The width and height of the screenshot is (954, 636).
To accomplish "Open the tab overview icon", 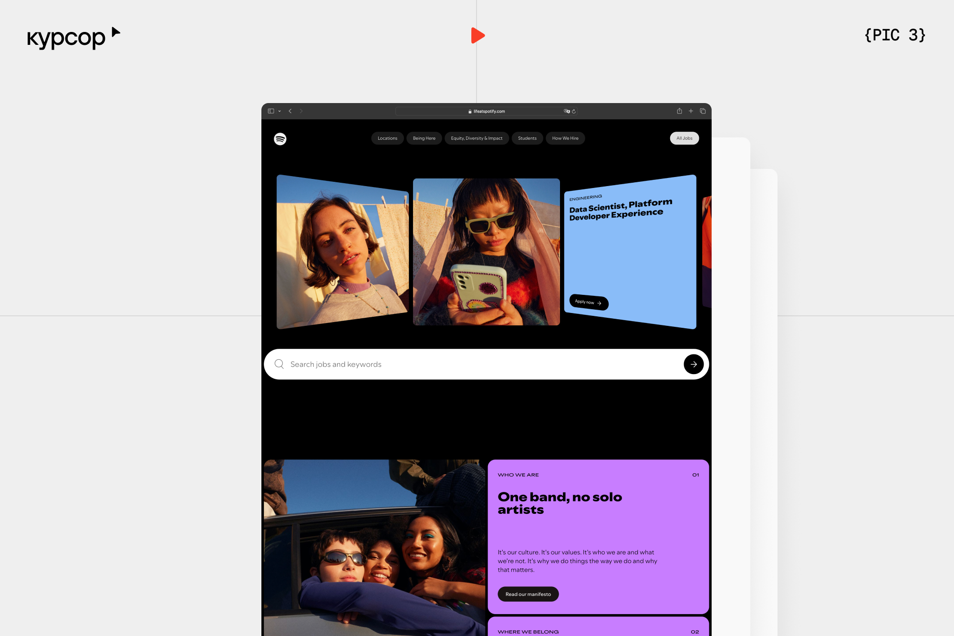I will pyautogui.click(x=703, y=111).
